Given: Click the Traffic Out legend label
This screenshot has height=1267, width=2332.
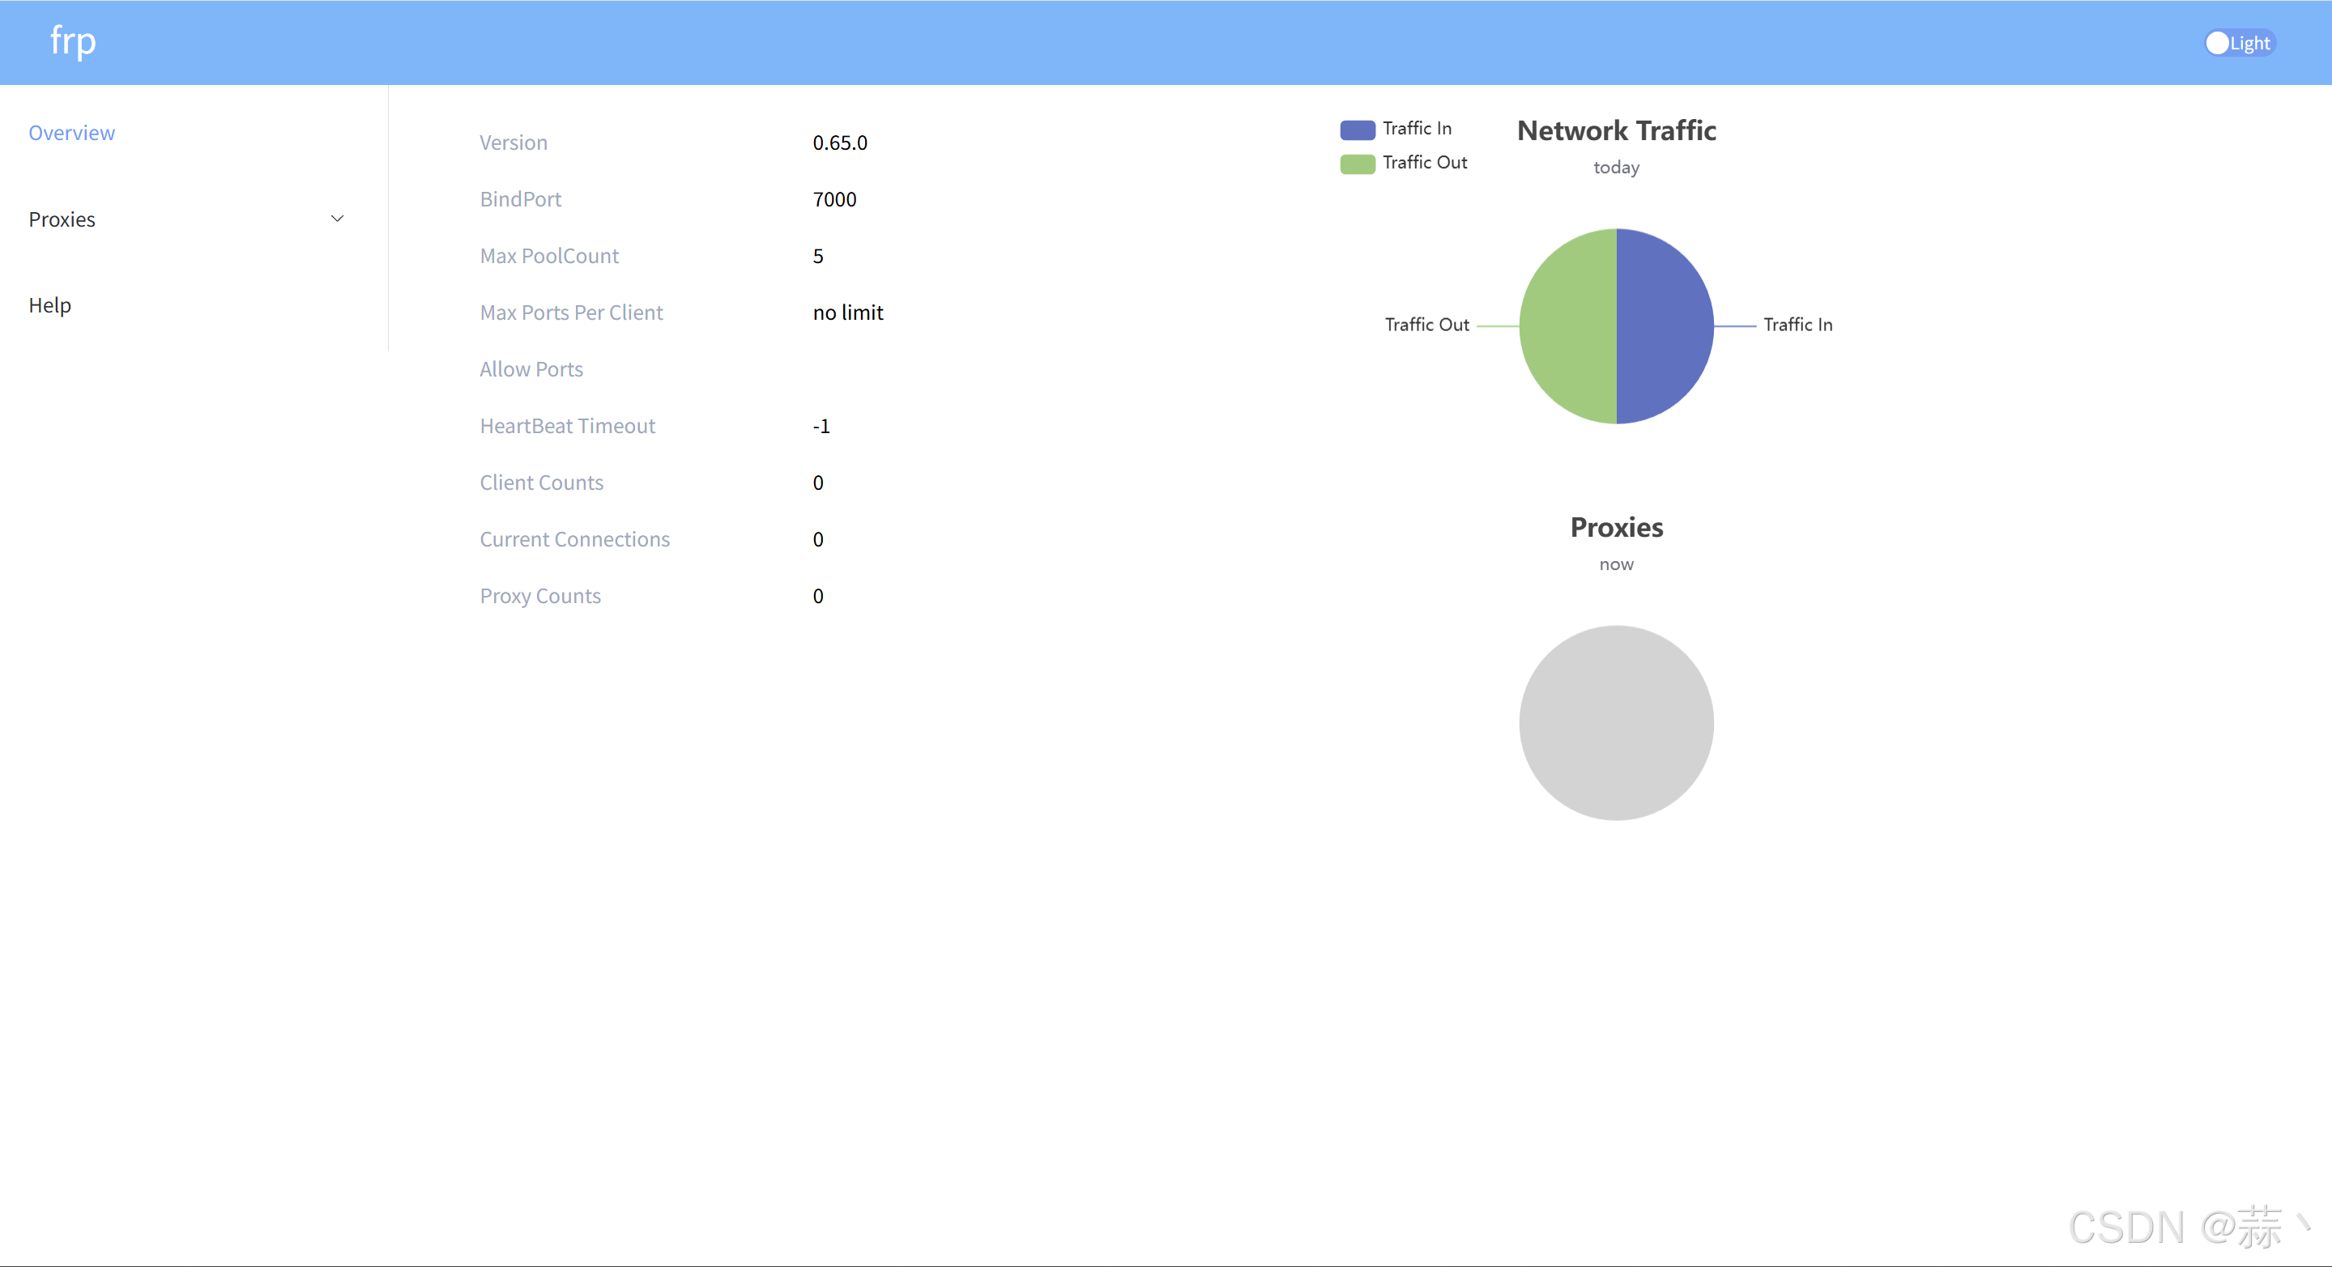Looking at the screenshot, I should pos(1424,163).
